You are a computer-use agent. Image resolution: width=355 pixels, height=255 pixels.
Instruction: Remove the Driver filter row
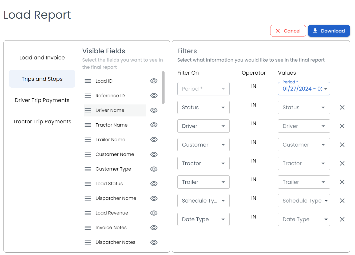tap(342, 126)
